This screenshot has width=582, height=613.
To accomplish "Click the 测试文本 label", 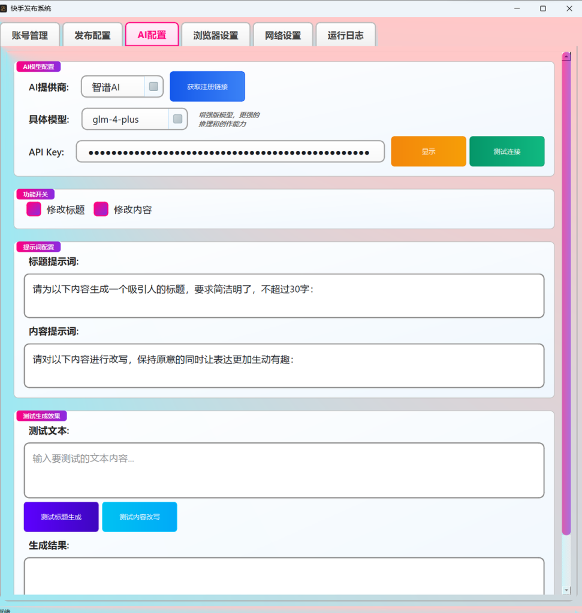I will (x=49, y=431).
